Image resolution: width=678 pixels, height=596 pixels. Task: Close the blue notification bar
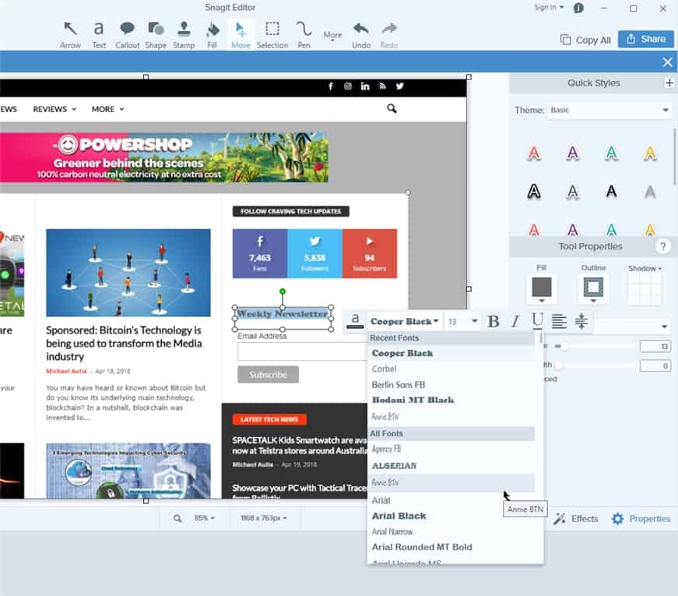(667, 62)
